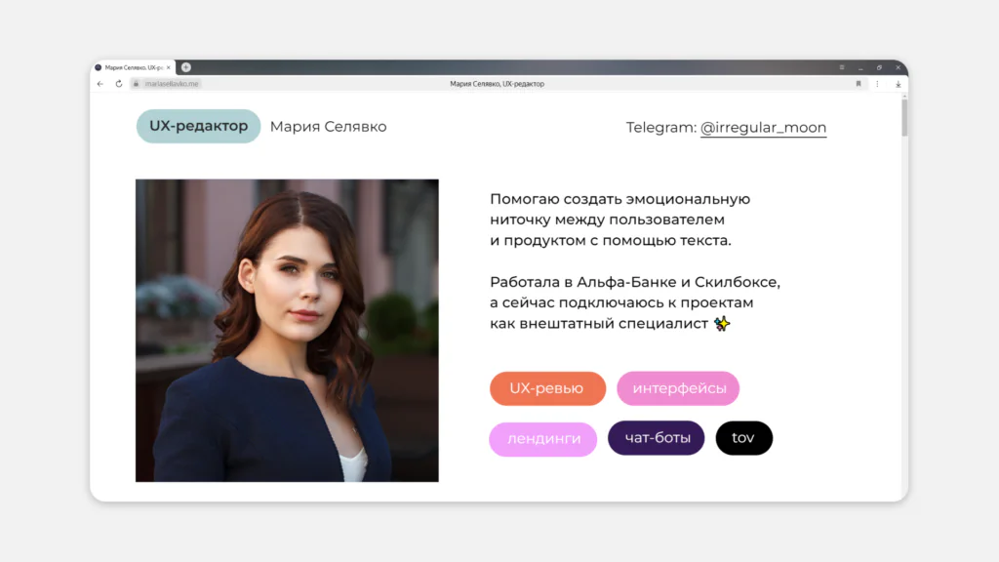The height and width of the screenshot is (562, 999).
Task: Reload the mariaseliavko.me page
Action: [x=119, y=84]
